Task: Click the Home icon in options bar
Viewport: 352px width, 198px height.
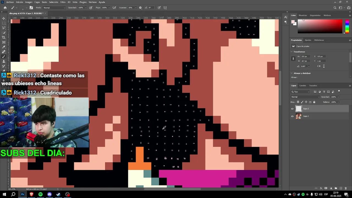Action: coord(5,8)
